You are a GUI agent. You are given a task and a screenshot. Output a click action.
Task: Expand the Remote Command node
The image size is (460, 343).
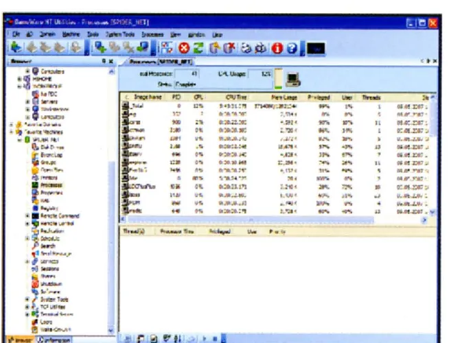pyautogui.click(x=27, y=216)
